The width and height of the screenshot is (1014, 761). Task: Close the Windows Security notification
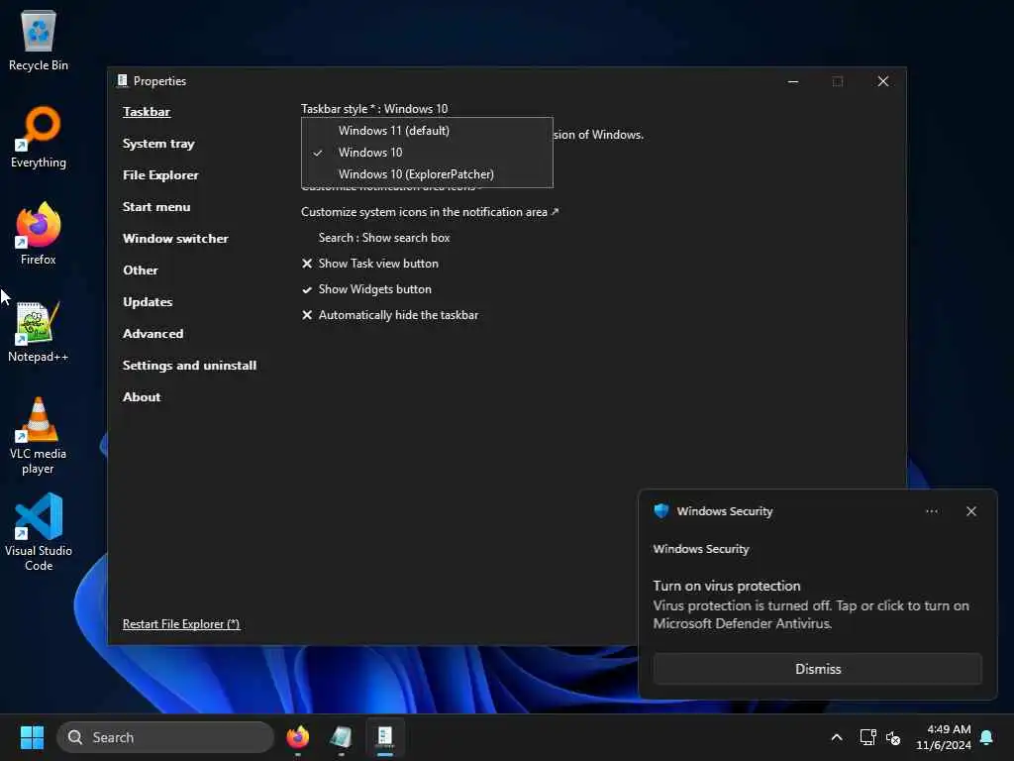(970, 511)
